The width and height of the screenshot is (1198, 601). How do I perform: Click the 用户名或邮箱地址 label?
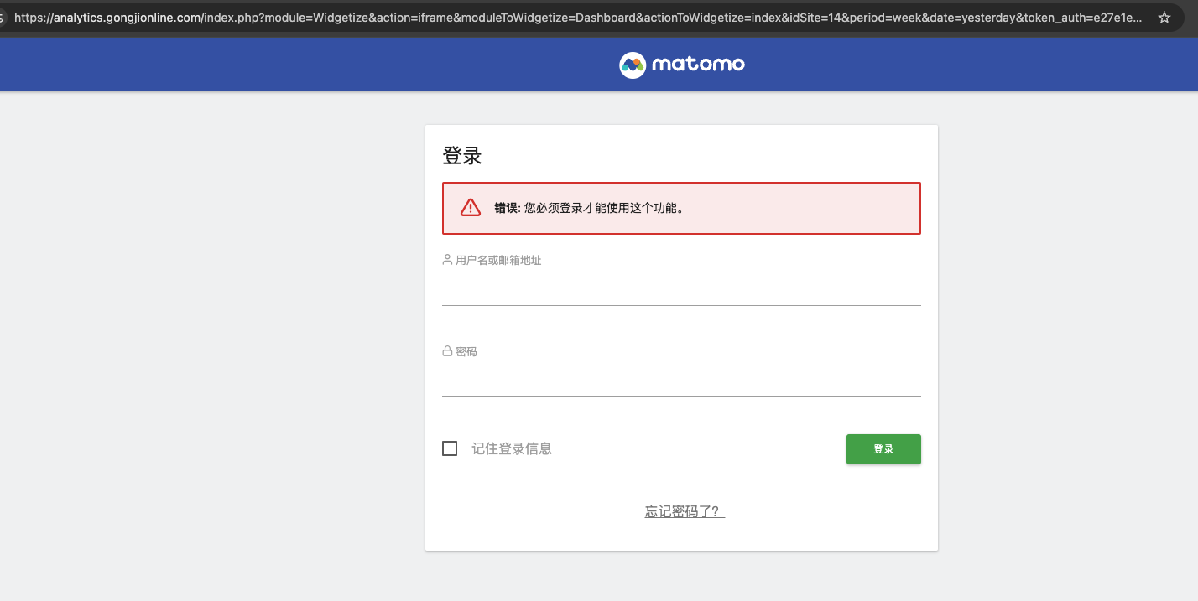(x=498, y=261)
